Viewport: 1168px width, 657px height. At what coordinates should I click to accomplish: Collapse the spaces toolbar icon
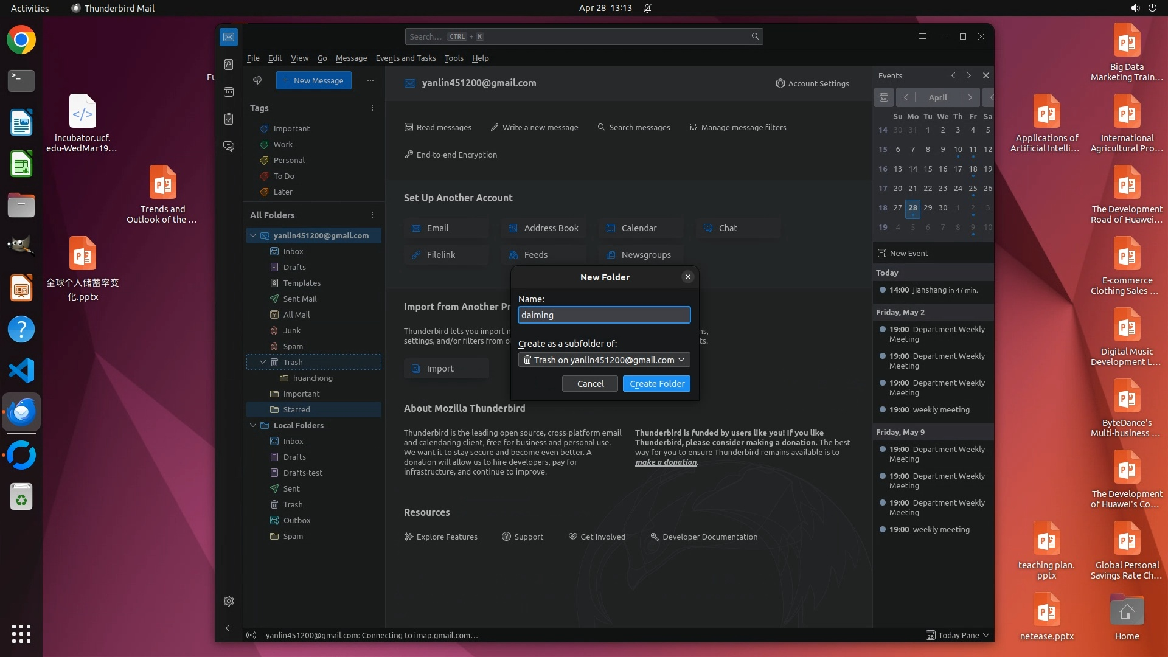(229, 628)
